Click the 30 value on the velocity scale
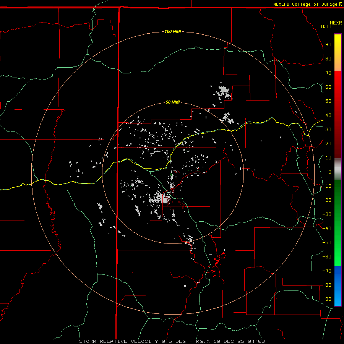 coord(328,130)
